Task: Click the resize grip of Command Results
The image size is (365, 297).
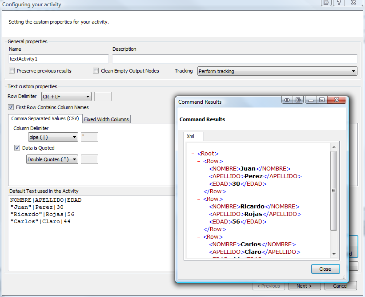Action: 344,277
